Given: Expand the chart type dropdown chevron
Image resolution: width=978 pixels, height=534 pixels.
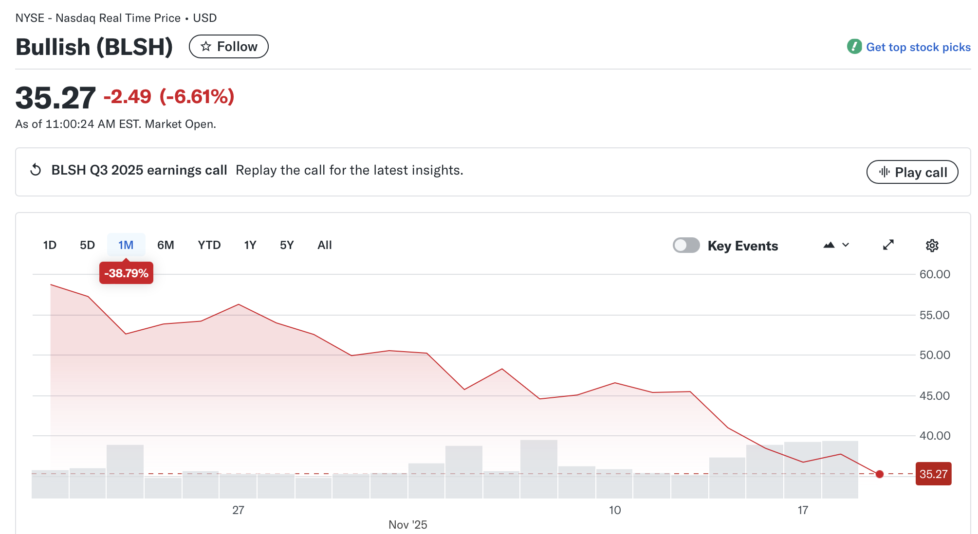Looking at the screenshot, I should (x=846, y=245).
